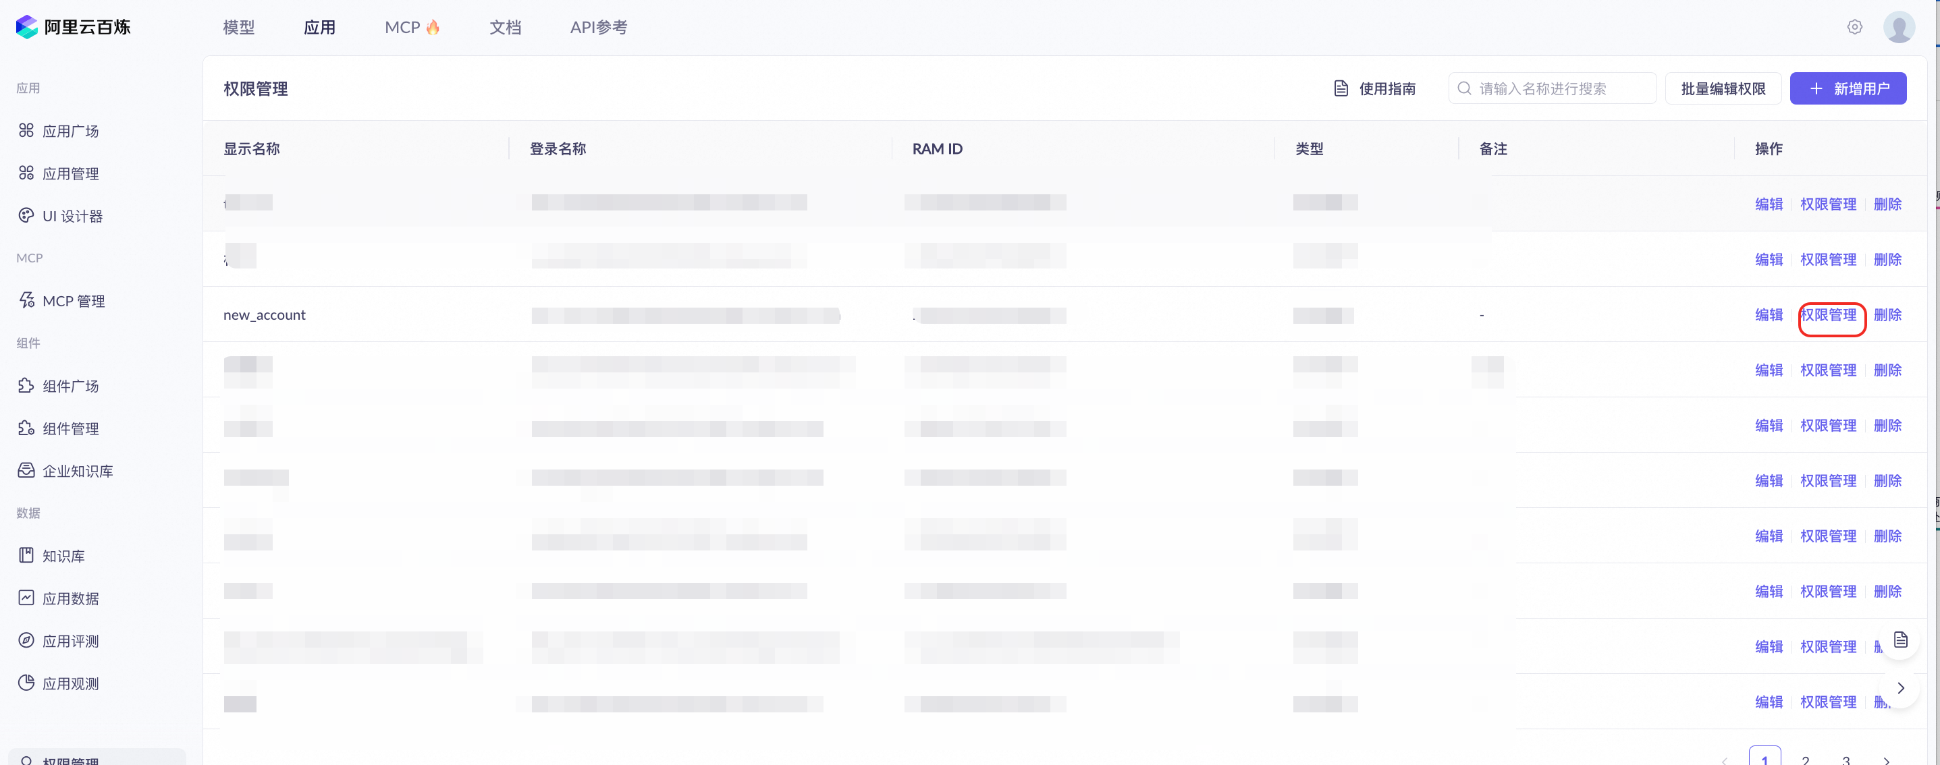Click 权限管理 in the new_account row

pos(1829,315)
